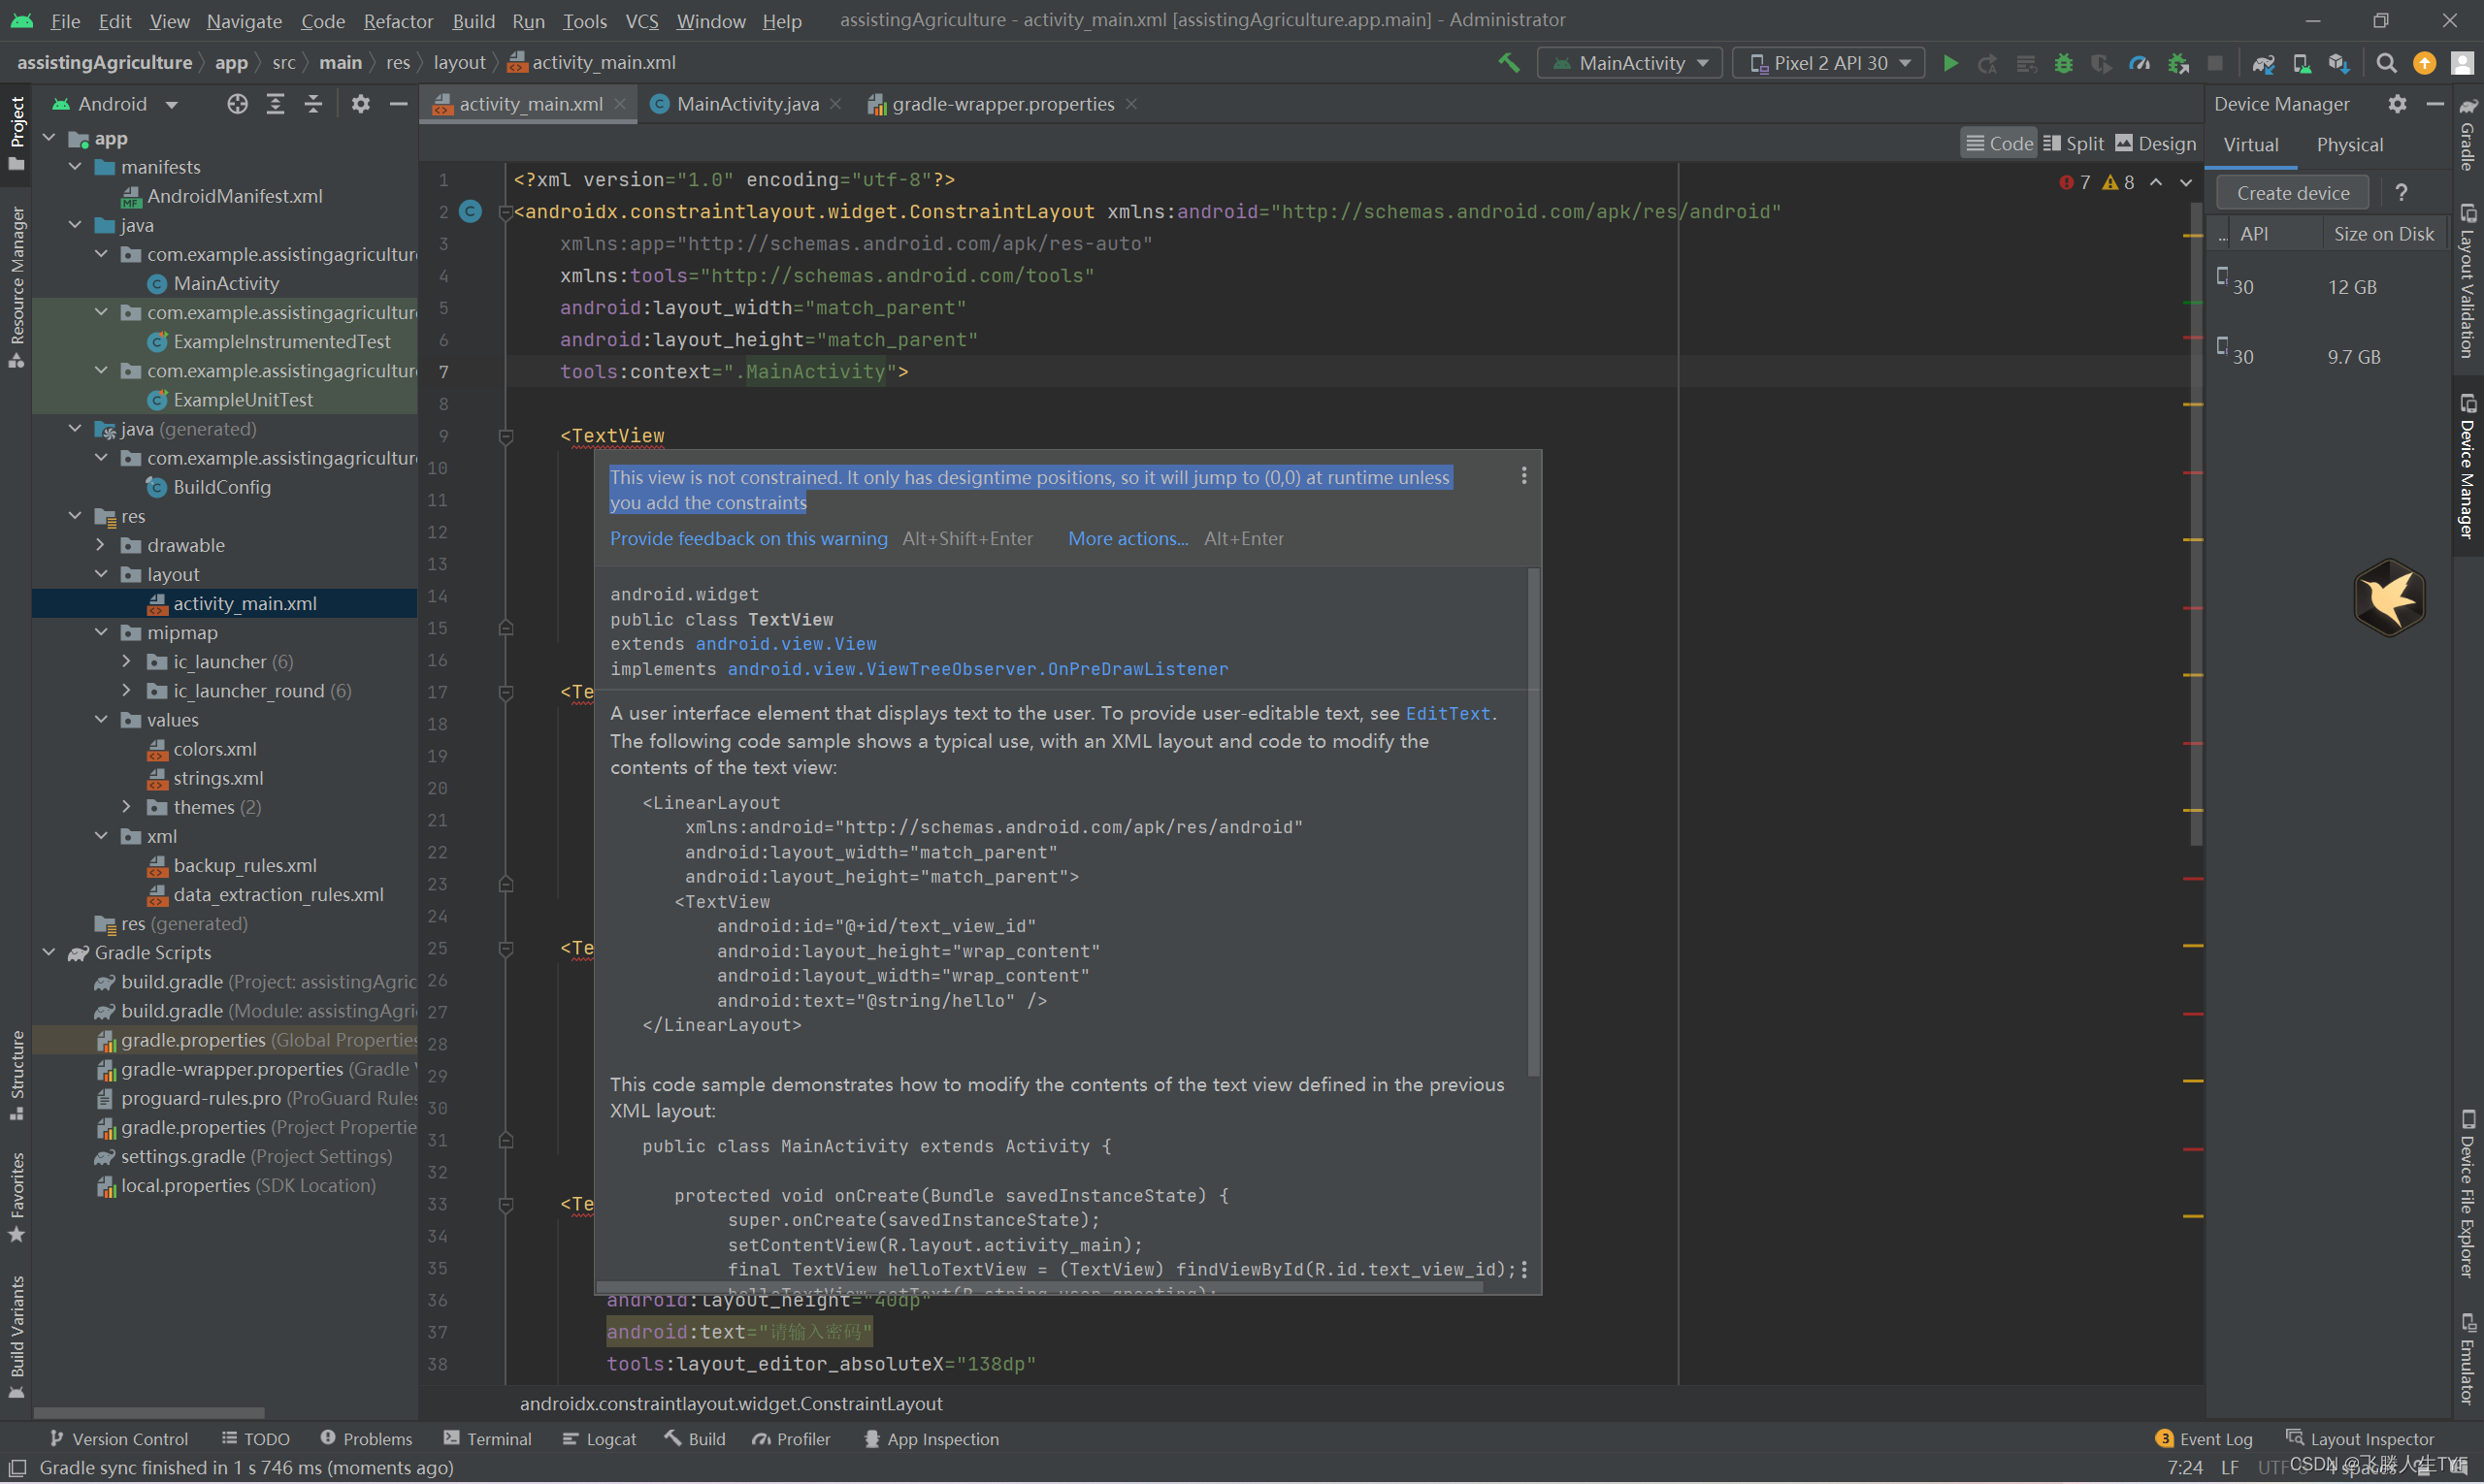Open the MainActivity run configuration dropdown
The image size is (2484, 1484).
tap(1630, 62)
